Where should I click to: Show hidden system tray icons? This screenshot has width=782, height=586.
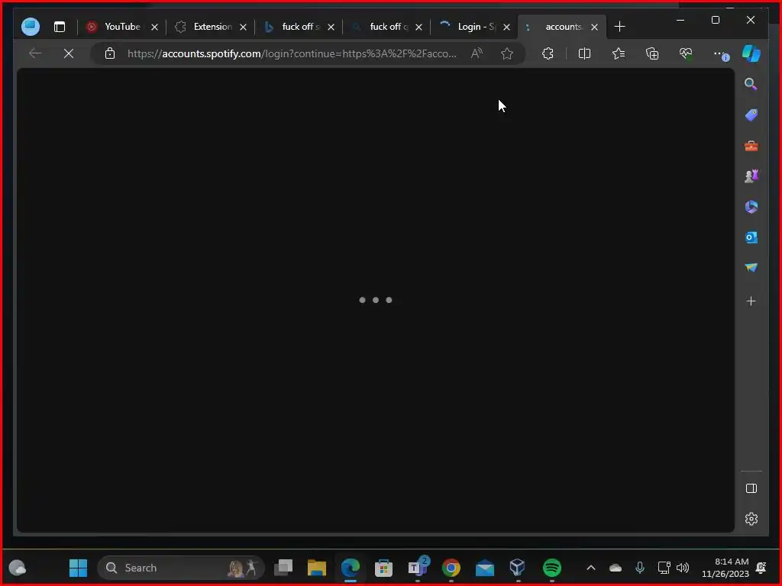click(591, 568)
